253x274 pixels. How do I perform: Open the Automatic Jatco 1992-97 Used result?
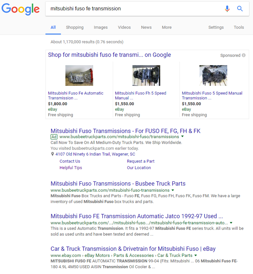click(137, 216)
